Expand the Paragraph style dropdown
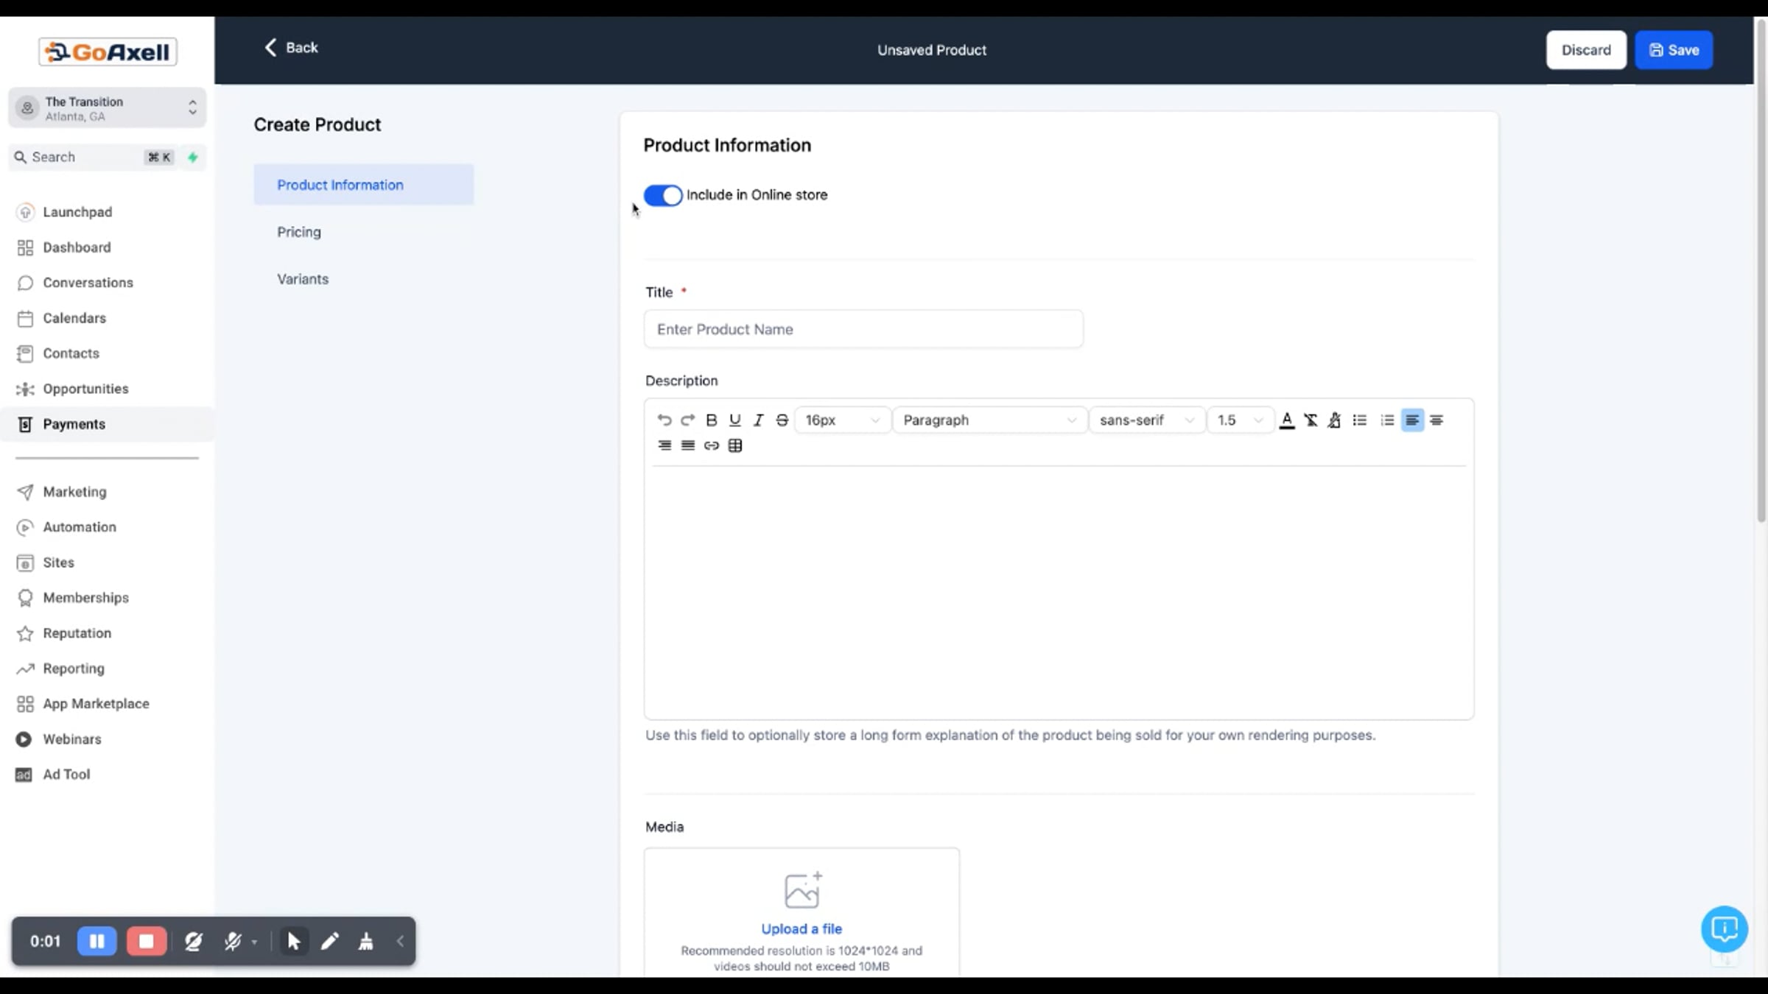This screenshot has height=994, width=1768. [989, 420]
